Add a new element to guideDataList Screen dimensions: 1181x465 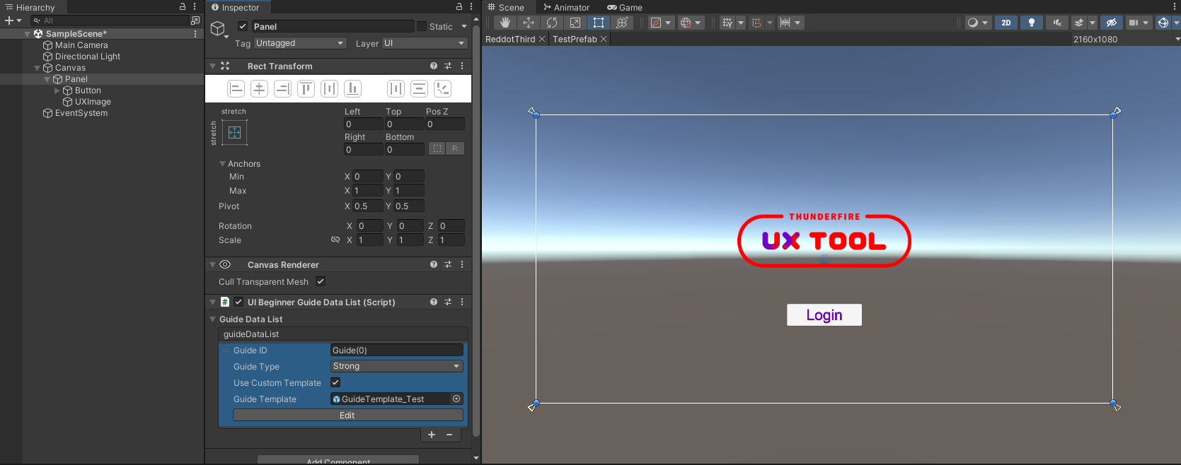pos(432,435)
